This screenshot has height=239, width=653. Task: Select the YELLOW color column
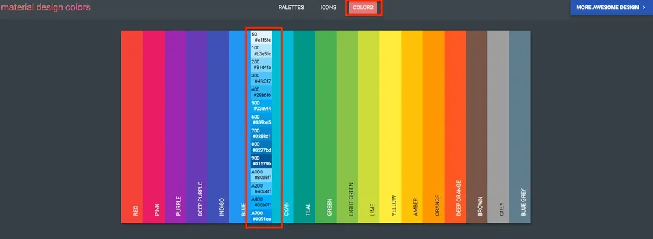click(390, 127)
